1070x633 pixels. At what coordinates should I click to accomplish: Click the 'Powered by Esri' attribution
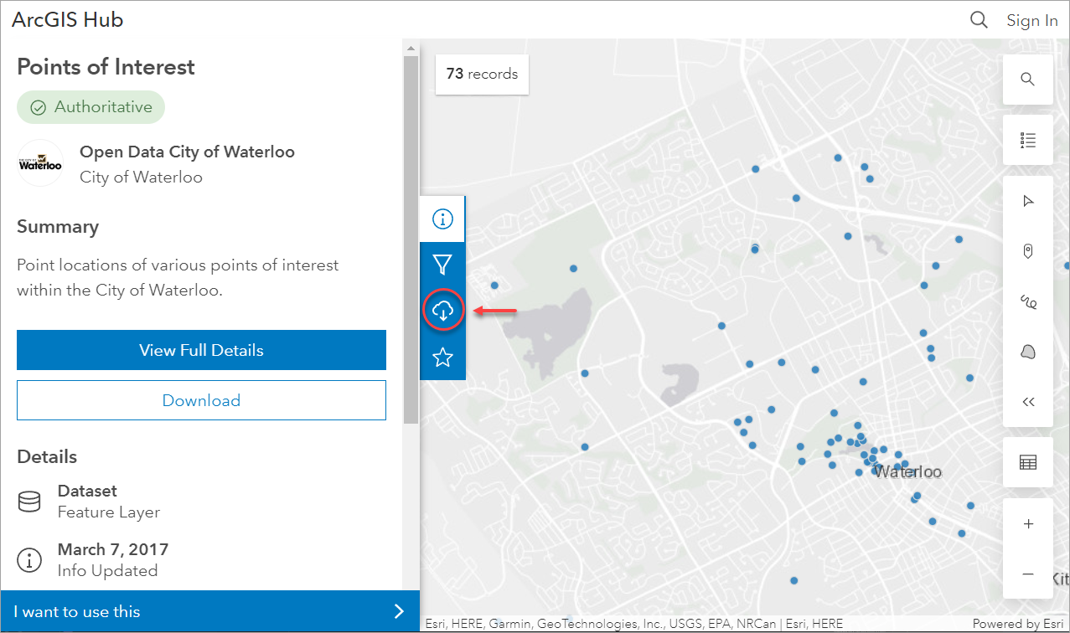pyautogui.click(x=1018, y=624)
